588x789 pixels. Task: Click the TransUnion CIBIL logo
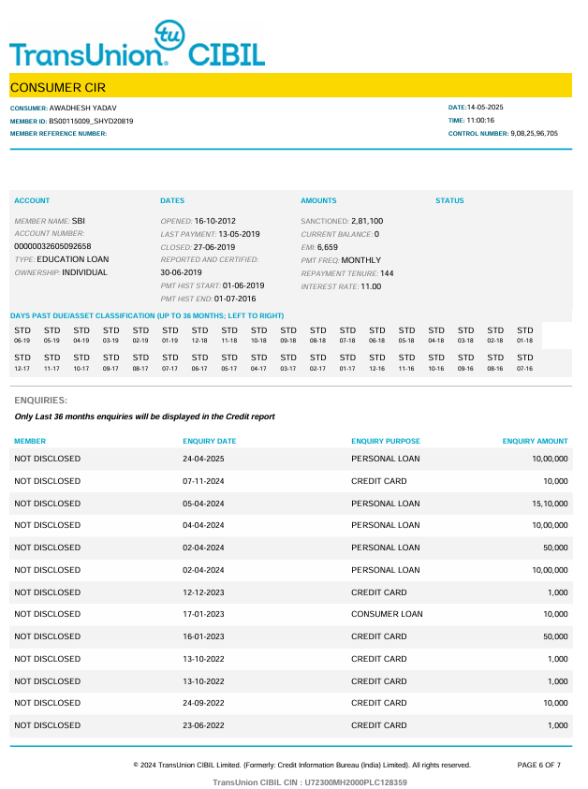137,44
